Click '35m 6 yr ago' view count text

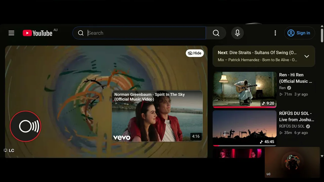click(x=294, y=133)
